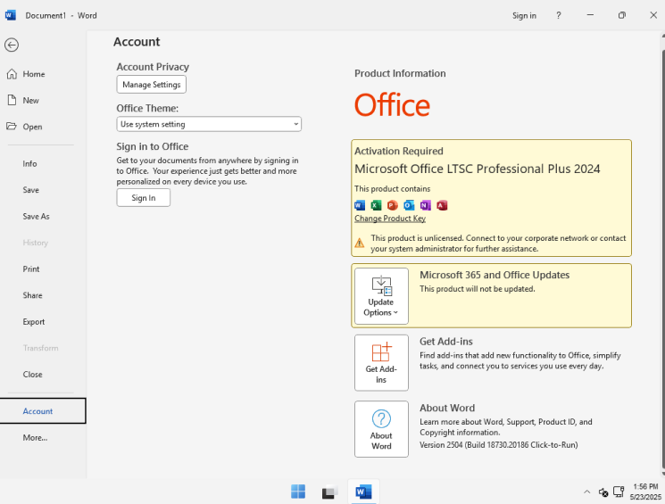Show hidden icons in system tray
Viewport: 665px width, 504px height.
587,492
